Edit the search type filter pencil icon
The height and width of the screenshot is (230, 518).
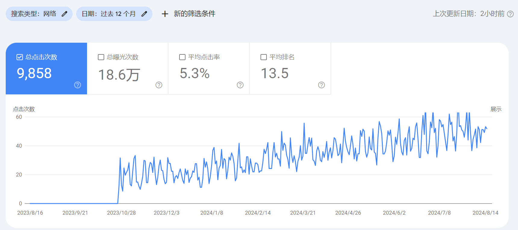tap(64, 14)
